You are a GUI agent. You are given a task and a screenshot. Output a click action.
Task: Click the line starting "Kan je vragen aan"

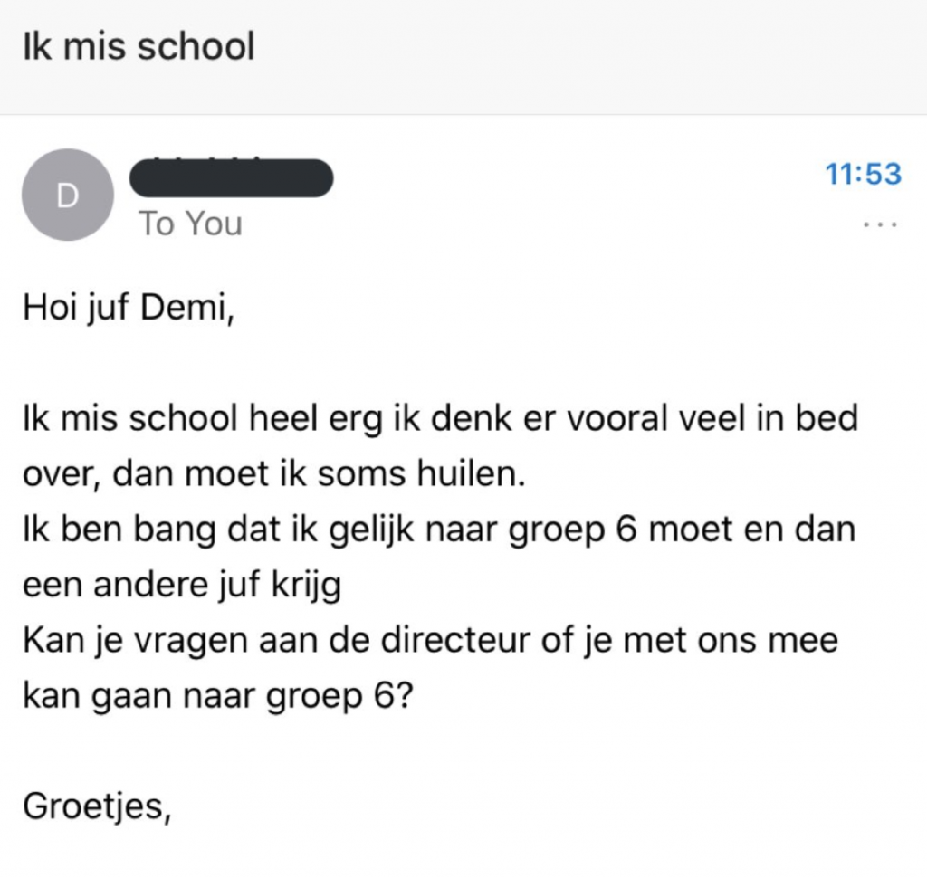pos(431,640)
